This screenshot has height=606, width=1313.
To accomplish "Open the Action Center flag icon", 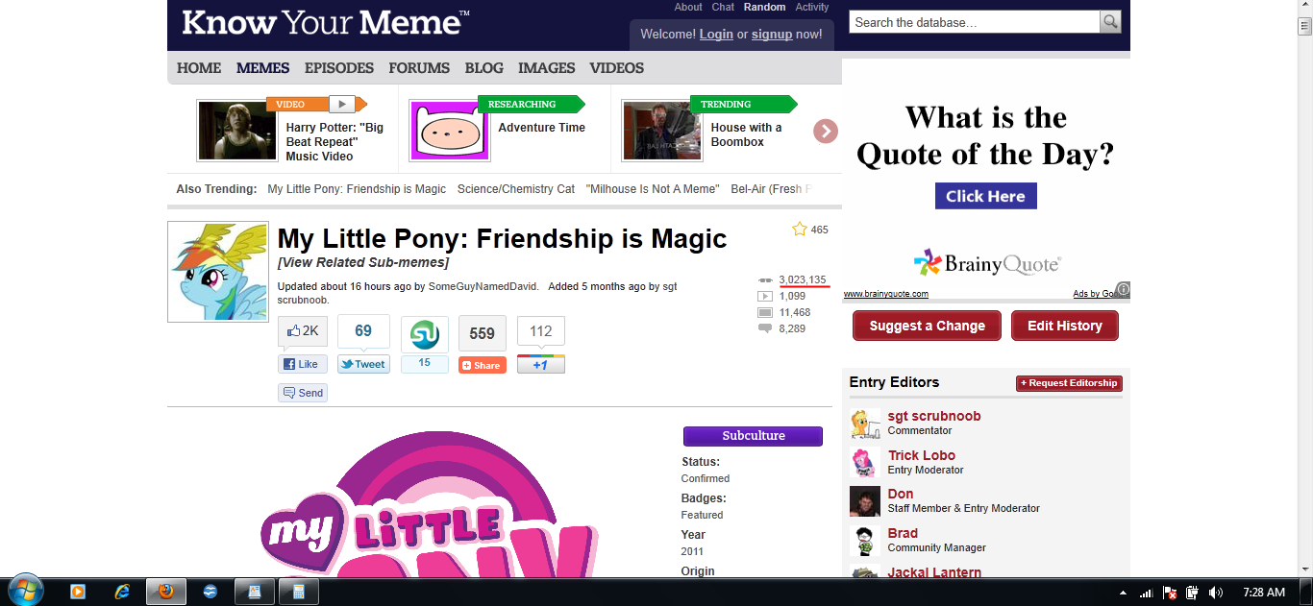I will click(1170, 593).
